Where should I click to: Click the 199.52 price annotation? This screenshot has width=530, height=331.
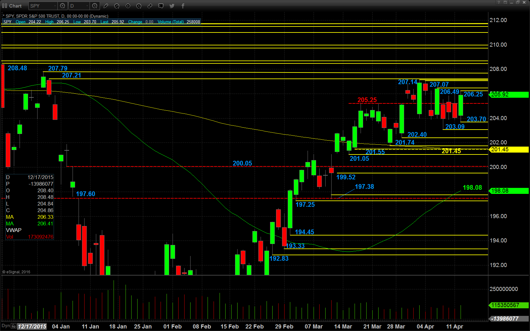[x=346, y=177]
